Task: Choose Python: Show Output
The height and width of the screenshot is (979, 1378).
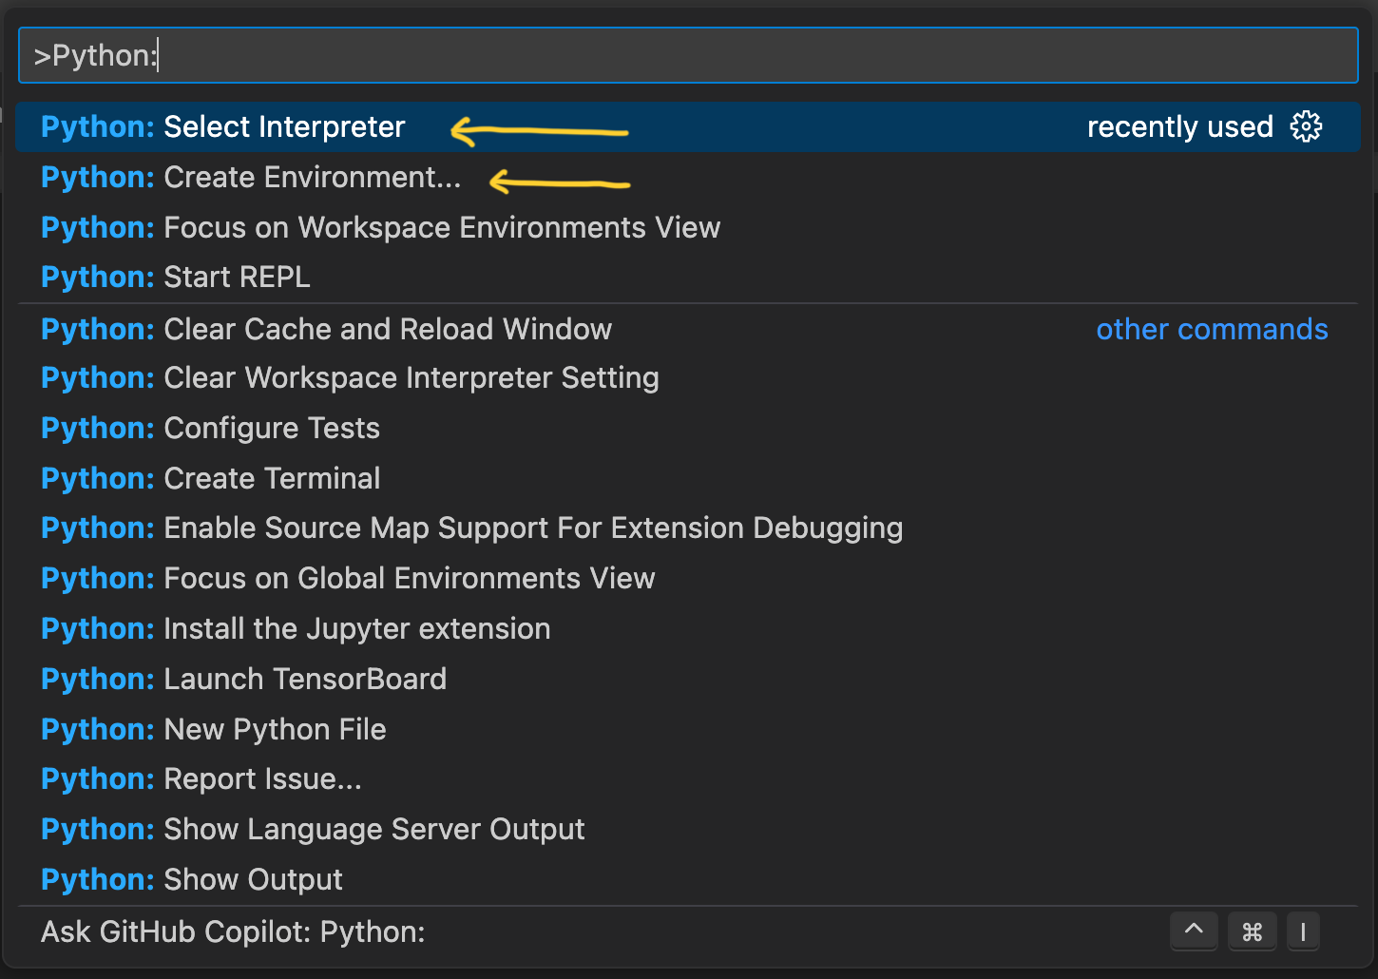Action: [x=688, y=880]
